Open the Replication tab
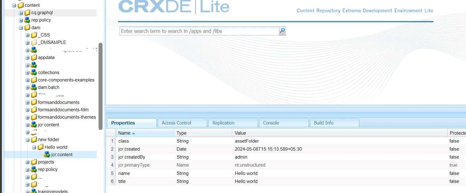 click(233, 123)
